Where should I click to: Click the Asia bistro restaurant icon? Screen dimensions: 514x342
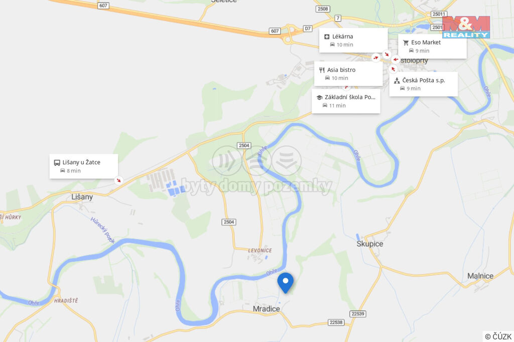point(322,70)
